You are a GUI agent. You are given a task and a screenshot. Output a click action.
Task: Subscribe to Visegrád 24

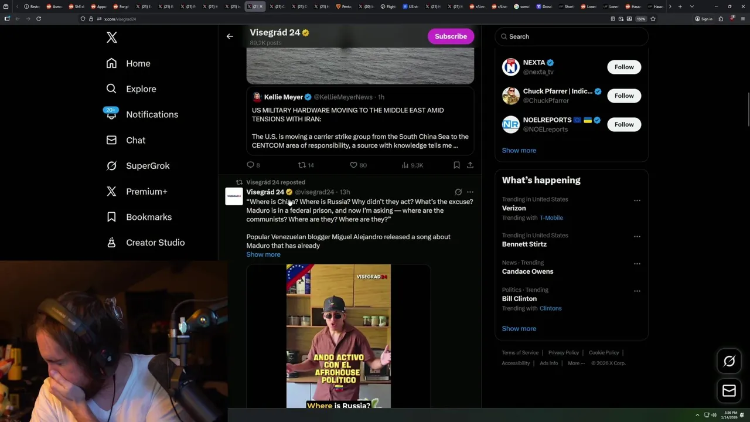[451, 36]
